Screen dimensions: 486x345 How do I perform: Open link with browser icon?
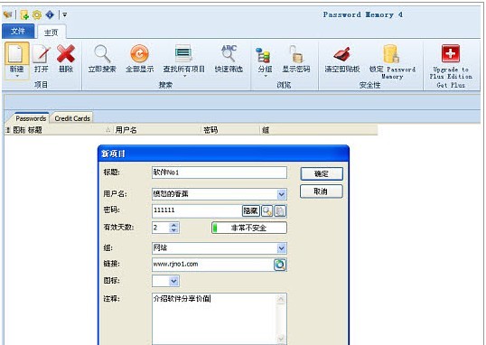tap(280, 265)
